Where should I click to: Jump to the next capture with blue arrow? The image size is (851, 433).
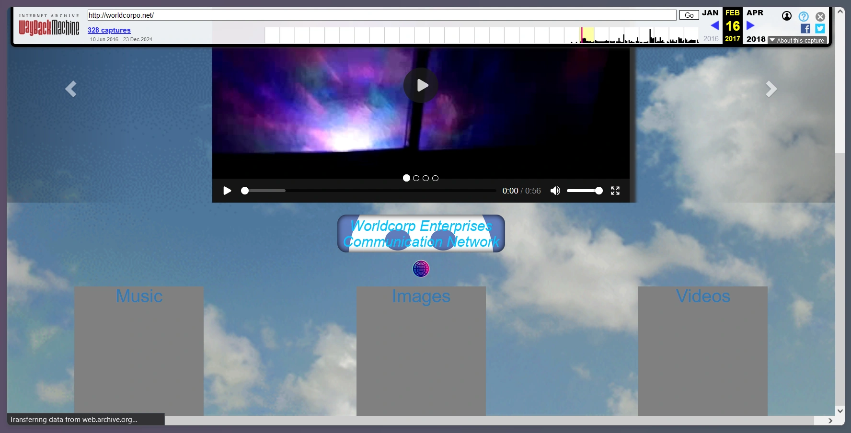tap(750, 25)
